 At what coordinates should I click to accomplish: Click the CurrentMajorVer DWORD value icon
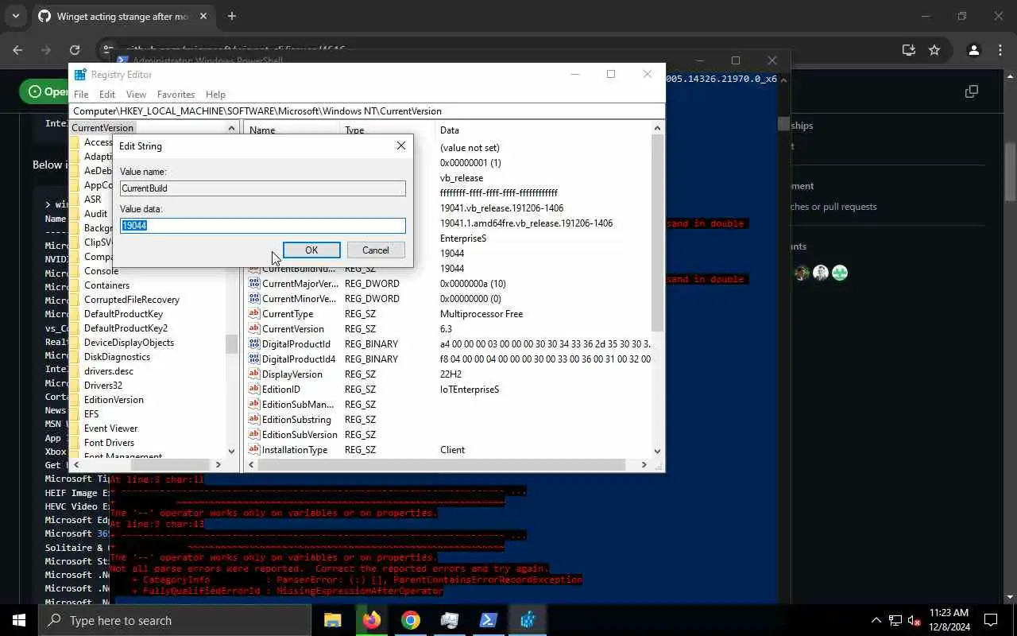click(254, 284)
